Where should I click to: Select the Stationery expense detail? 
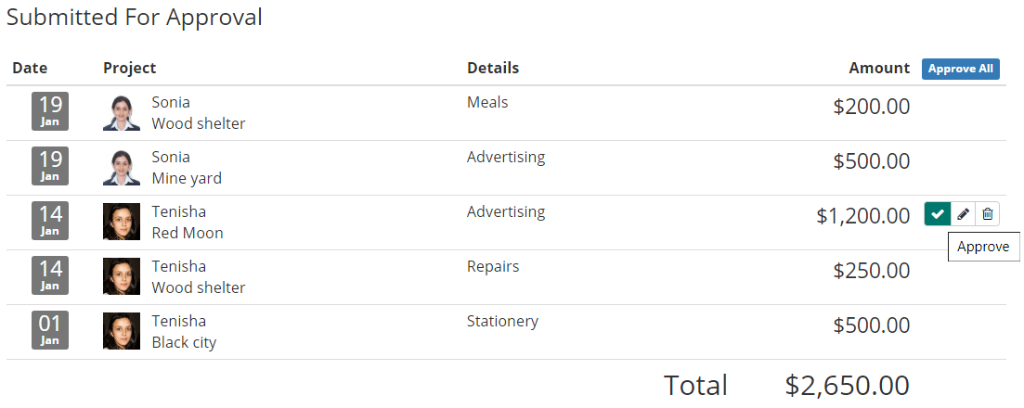point(503,321)
